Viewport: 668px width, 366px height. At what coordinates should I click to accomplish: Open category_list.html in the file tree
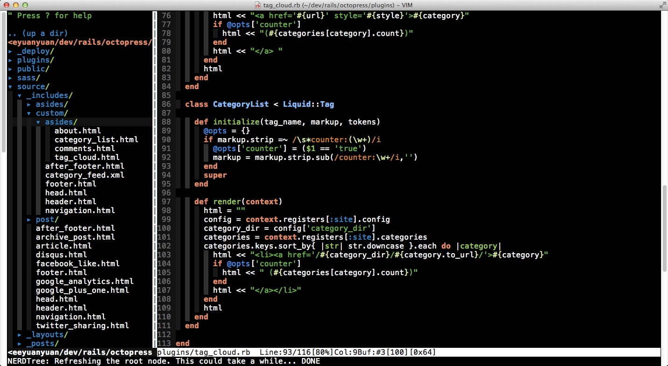(x=96, y=140)
